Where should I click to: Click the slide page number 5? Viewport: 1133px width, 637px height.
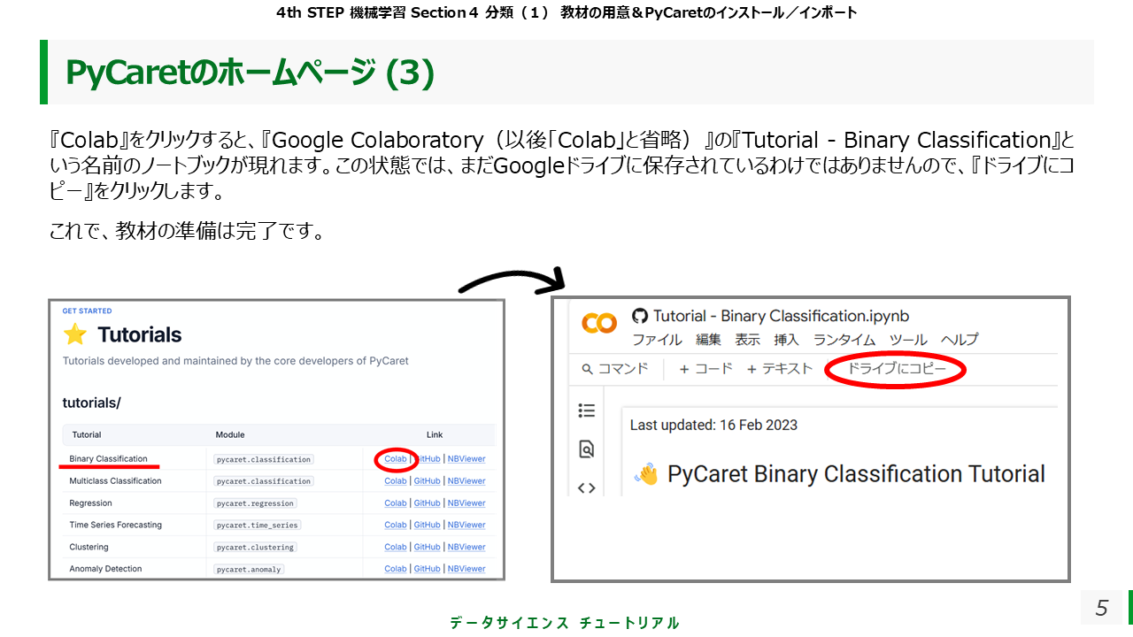[1101, 608]
